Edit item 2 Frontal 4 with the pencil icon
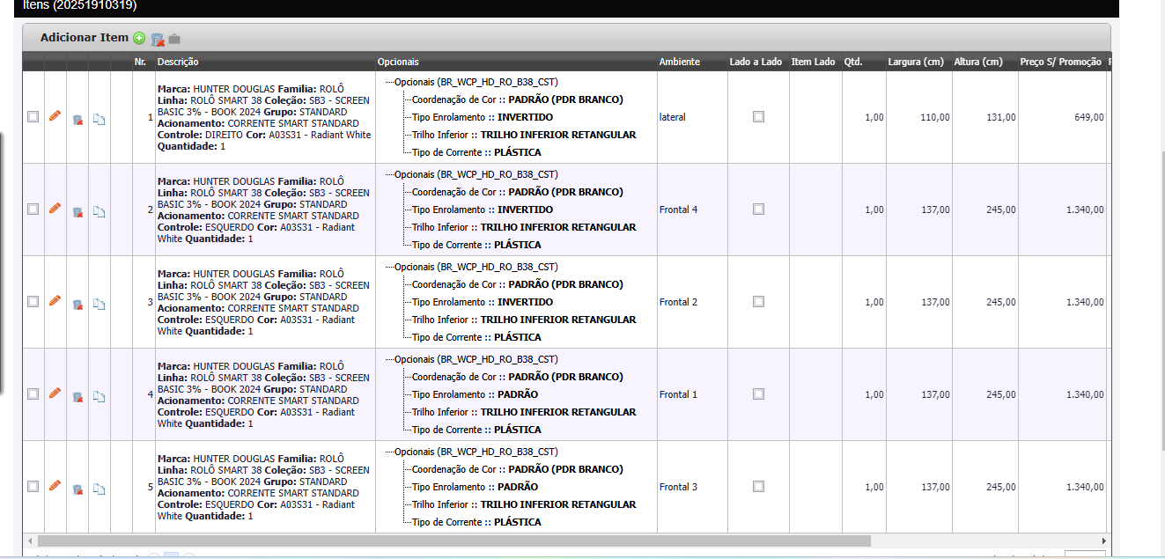 coord(55,209)
